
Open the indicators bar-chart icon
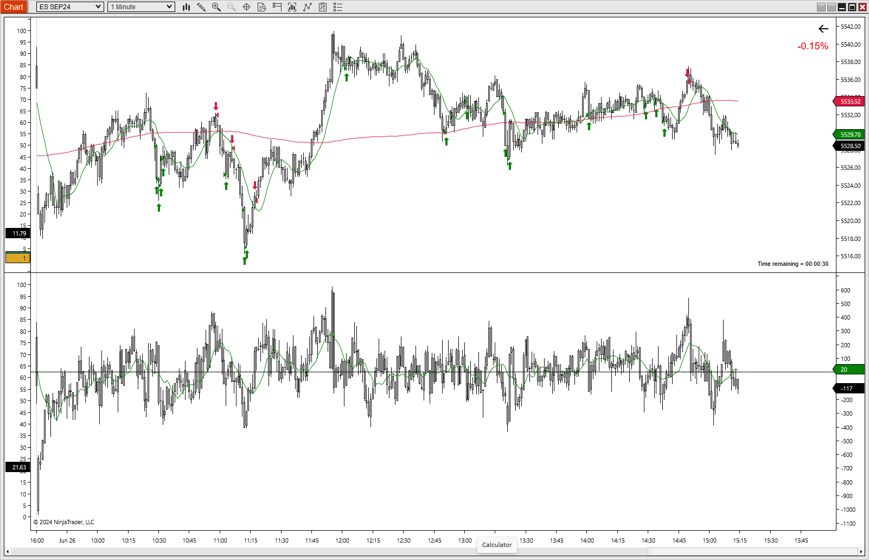coord(292,7)
